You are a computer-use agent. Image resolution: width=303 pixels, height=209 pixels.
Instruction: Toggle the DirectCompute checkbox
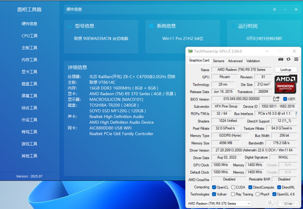pos(250,187)
